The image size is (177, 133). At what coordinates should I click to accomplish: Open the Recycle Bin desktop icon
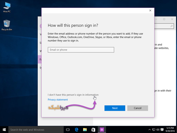click(7, 25)
